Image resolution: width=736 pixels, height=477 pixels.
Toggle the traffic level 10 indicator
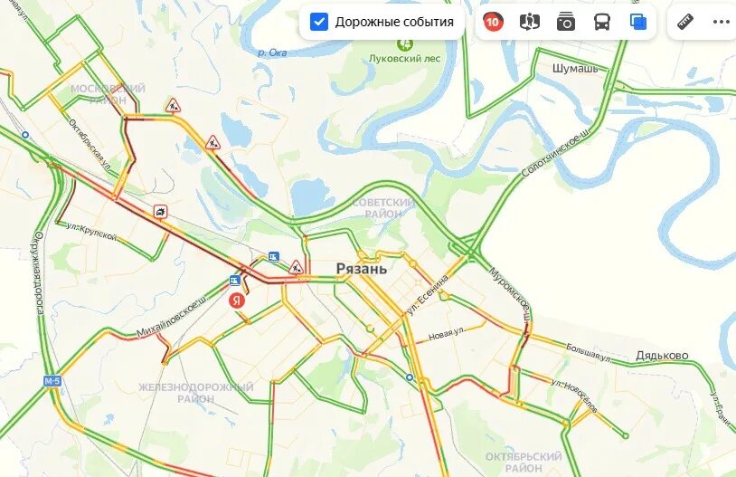click(493, 22)
